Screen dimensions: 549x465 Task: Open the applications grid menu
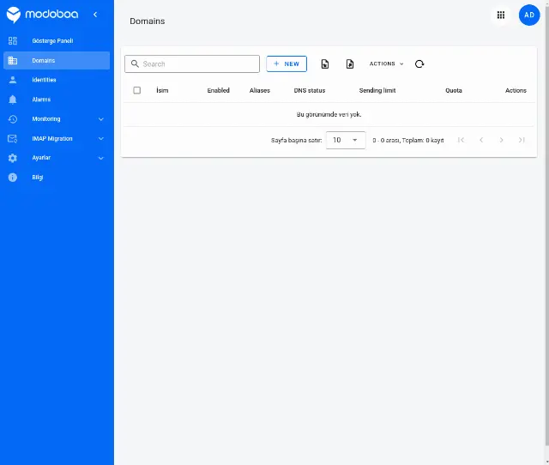pos(501,15)
